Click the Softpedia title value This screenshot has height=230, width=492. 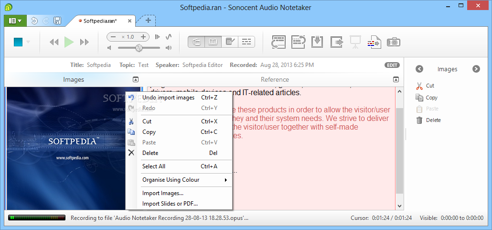(99, 65)
